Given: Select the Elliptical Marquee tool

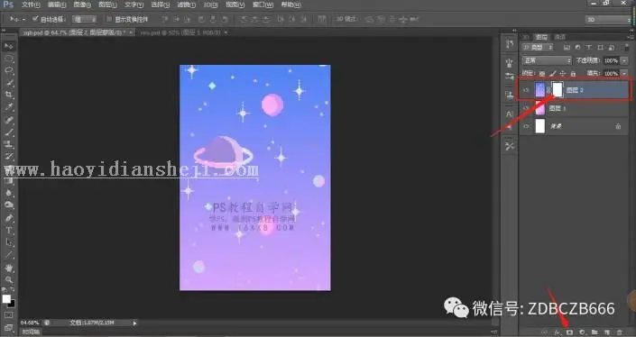Looking at the screenshot, I should tap(8, 59).
